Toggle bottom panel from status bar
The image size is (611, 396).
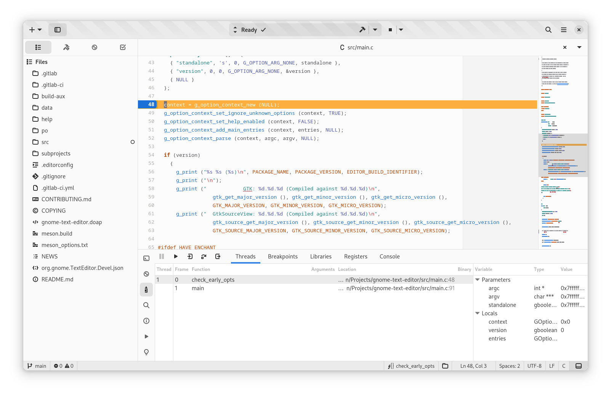[x=578, y=366]
